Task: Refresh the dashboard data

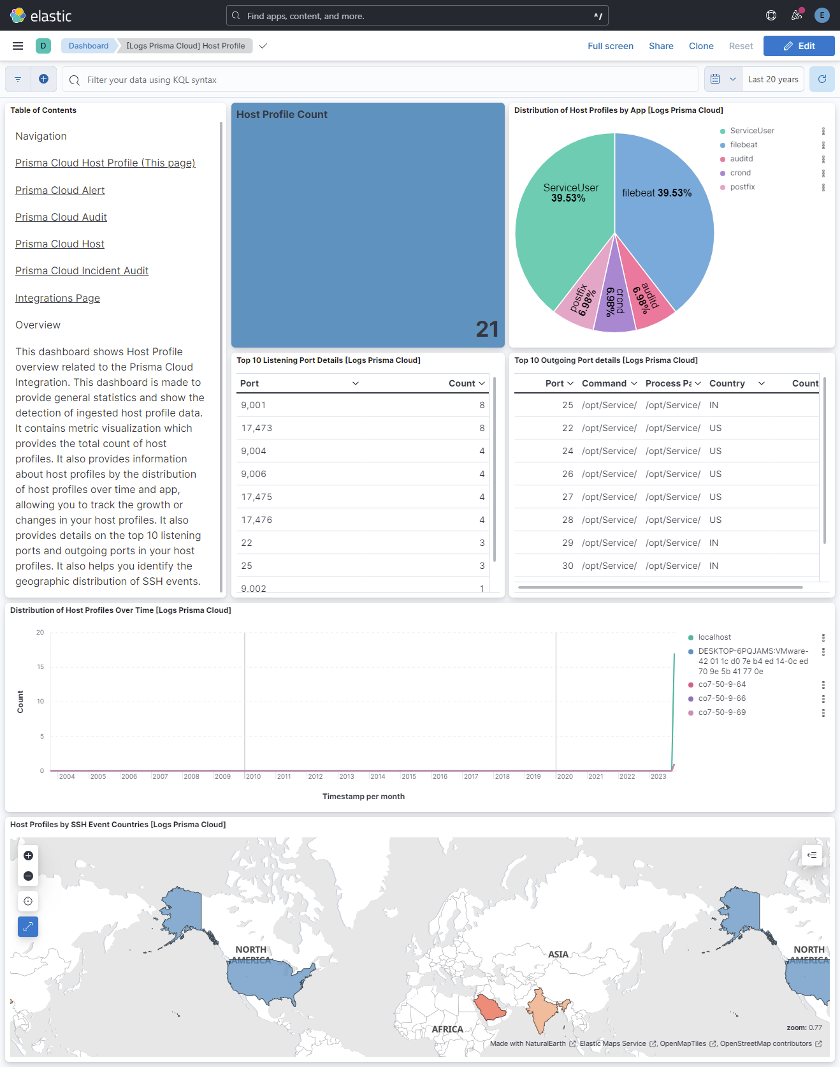Action: [822, 79]
